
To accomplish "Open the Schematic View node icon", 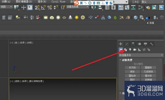I will click(141, 8).
